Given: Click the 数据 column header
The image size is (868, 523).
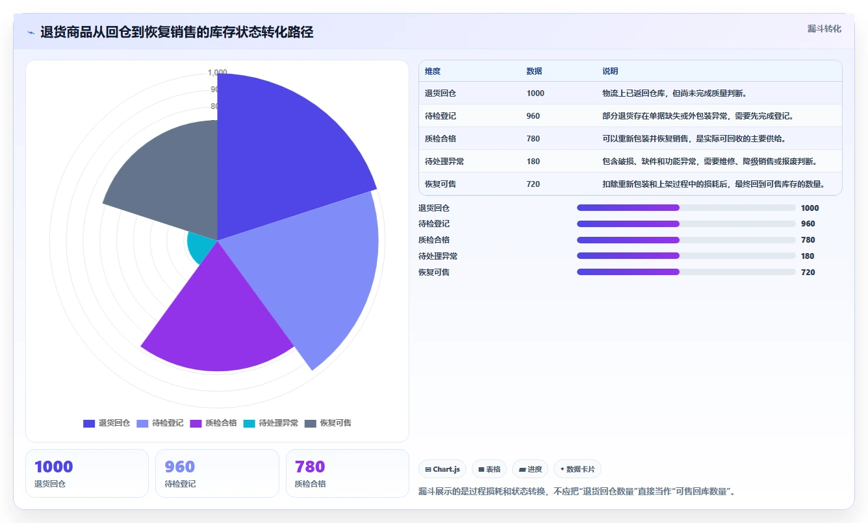Looking at the screenshot, I should (534, 71).
